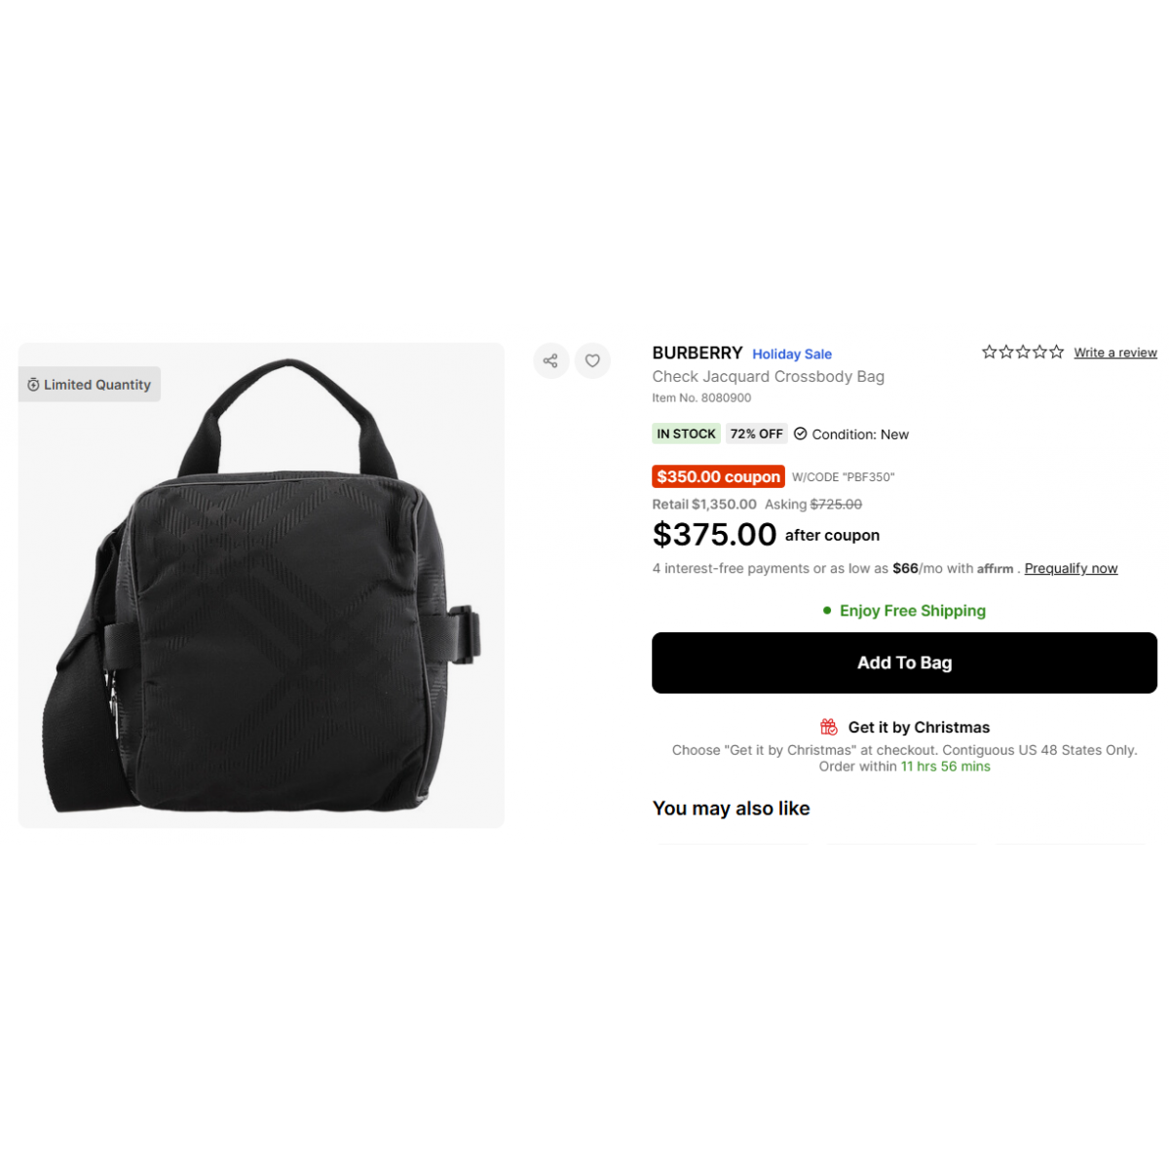Click the Limited Quantity timer icon
This screenshot has height=1169, width=1169.
click(33, 385)
